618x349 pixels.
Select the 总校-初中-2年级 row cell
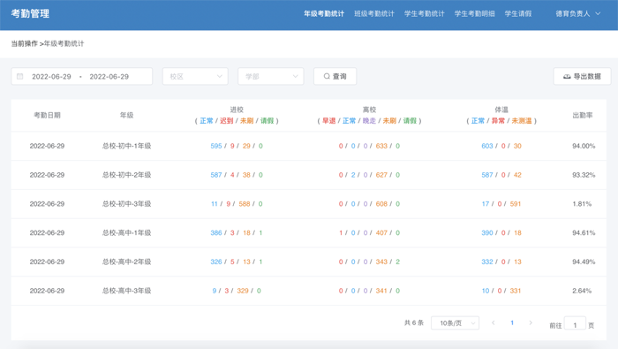[x=126, y=175]
